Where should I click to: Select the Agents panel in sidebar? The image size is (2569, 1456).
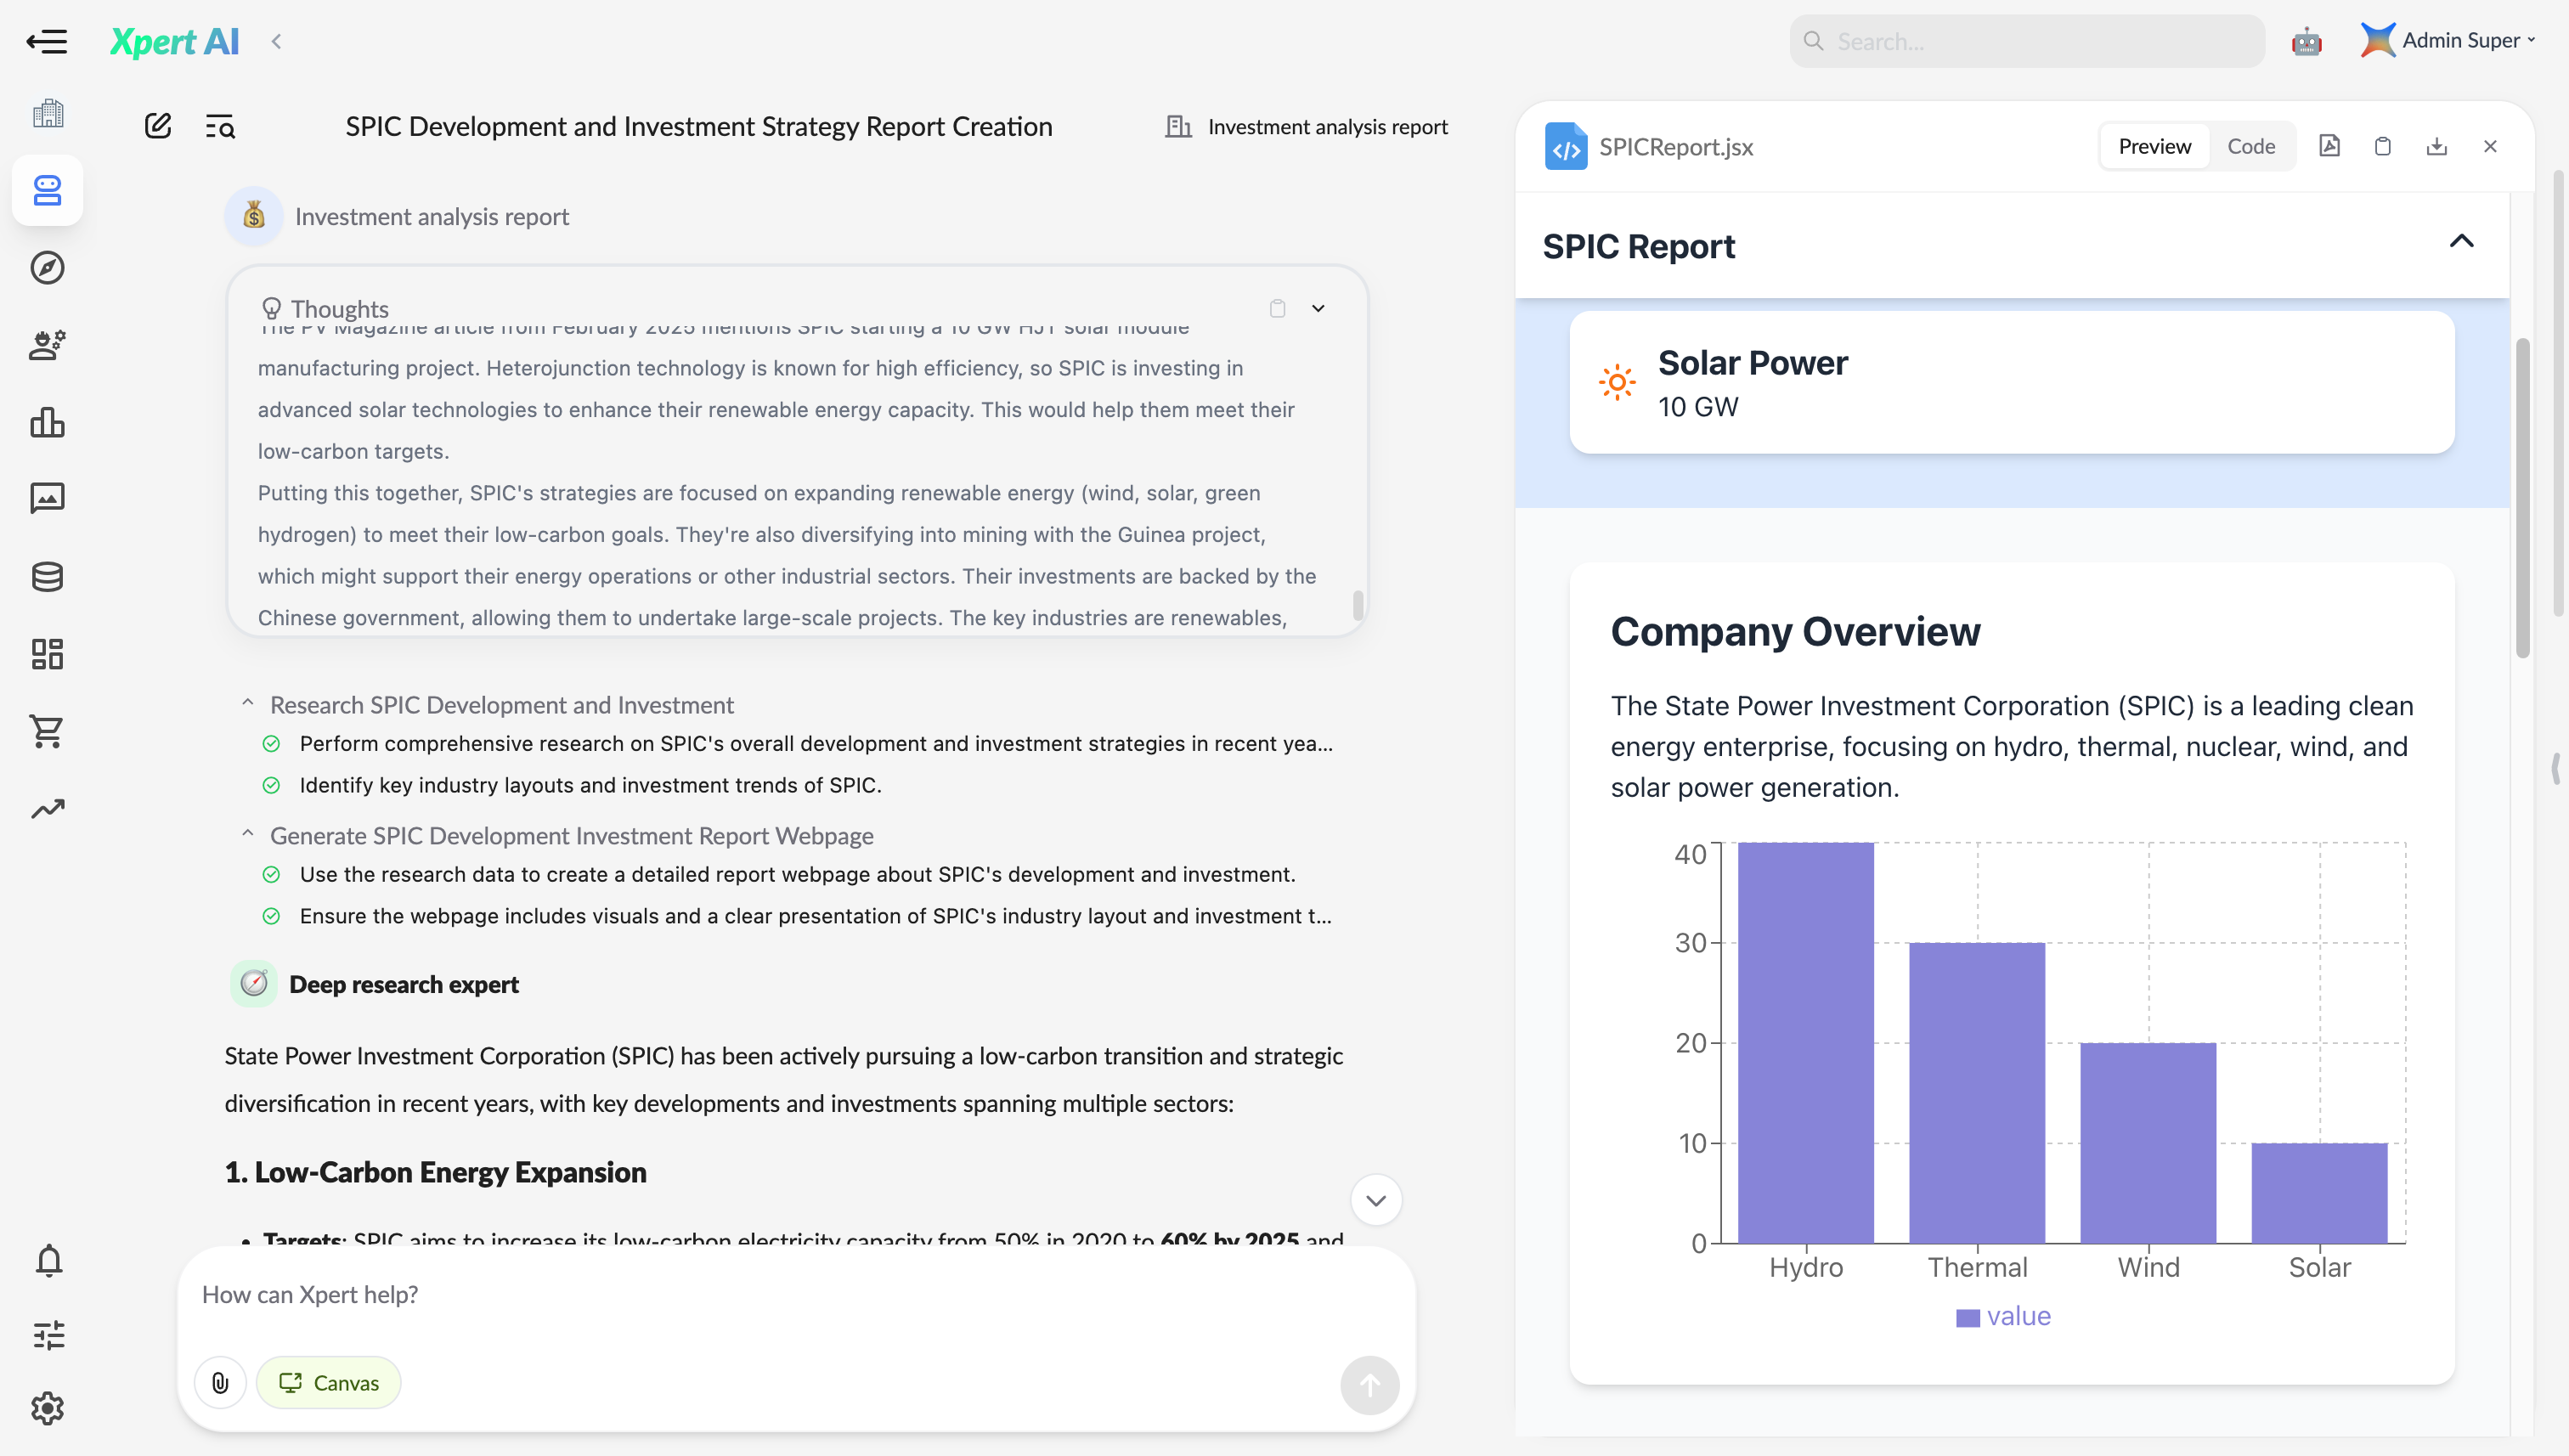click(47, 190)
